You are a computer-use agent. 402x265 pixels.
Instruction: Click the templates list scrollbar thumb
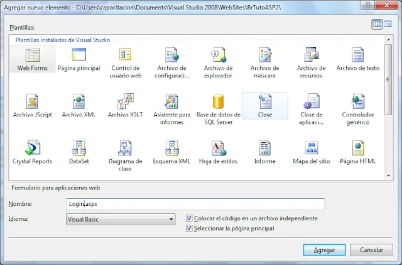click(x=388, y=79)
